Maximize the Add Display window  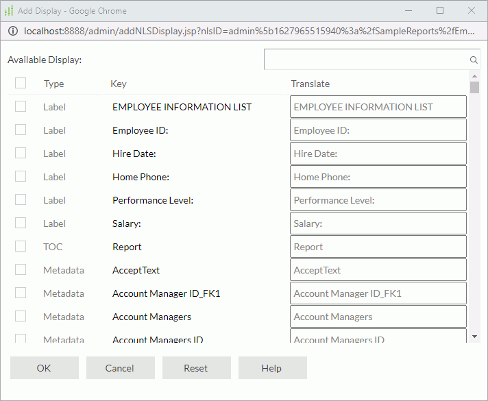(x=440, y=11)
